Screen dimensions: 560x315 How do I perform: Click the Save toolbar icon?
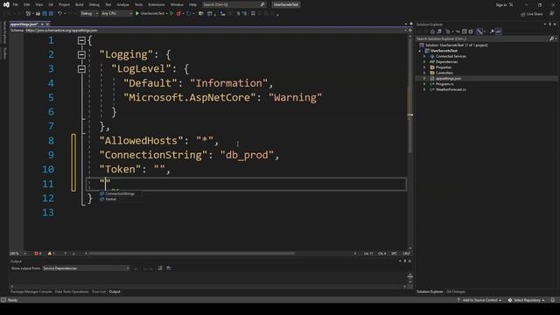click(x=45, y=14)
